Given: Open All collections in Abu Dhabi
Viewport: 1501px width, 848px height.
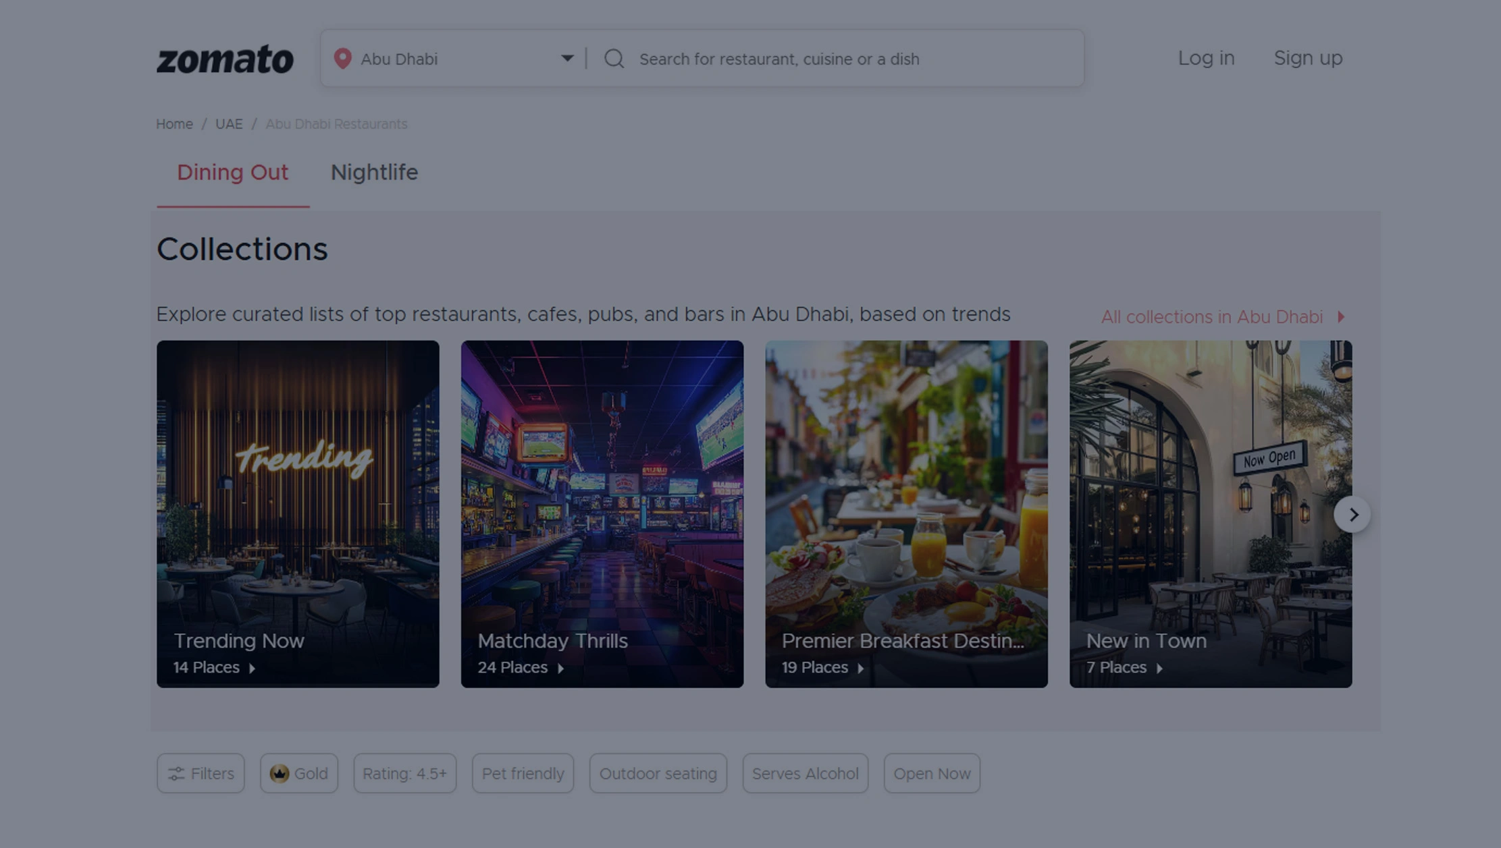Looking at the screenshot, I should coord(1212,316).
